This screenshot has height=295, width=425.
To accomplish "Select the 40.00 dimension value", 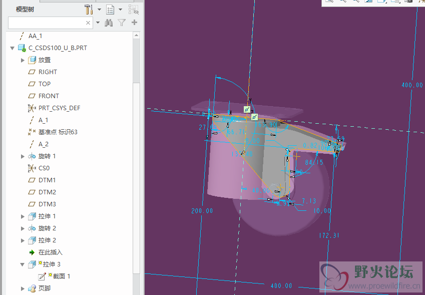I will (261, 191).
